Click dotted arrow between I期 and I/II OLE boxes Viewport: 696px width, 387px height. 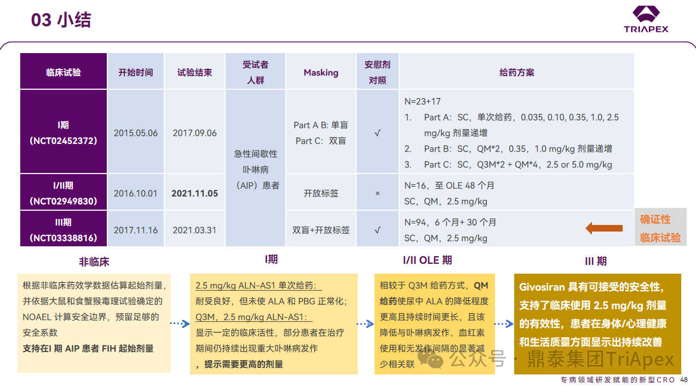[x=365, y=324]
